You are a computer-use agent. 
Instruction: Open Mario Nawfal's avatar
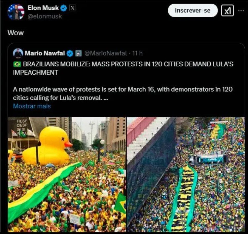(18, 53)
